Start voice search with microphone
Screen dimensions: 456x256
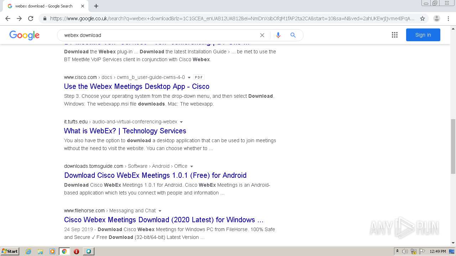pos(278,35)
